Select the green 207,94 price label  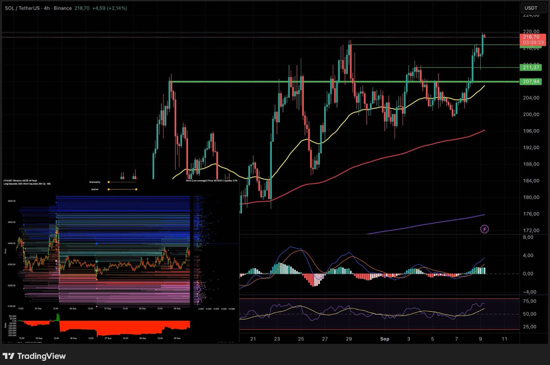click(531, 81)
